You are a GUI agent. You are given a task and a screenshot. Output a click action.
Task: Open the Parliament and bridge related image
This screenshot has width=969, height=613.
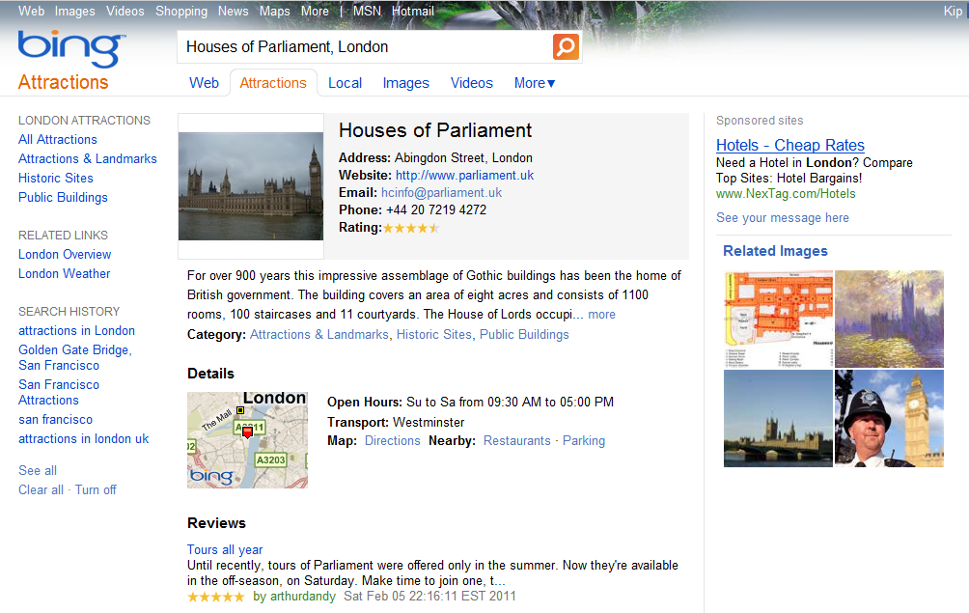(779, 418)
